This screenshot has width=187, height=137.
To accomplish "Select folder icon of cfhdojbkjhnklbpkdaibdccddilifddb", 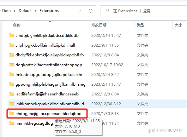I will [12, 35].
